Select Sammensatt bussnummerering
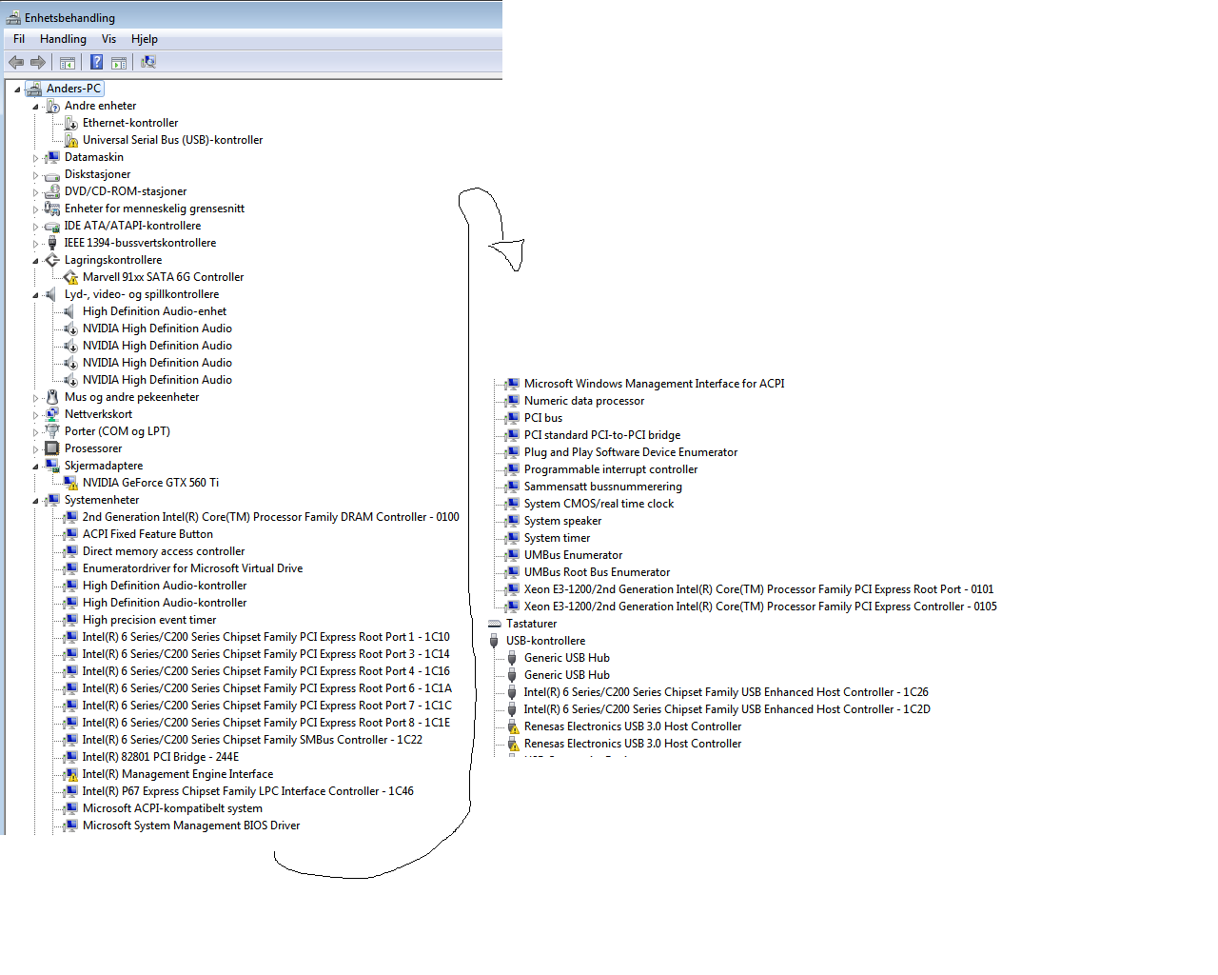The image size is (1218, 975). point(603,487)
